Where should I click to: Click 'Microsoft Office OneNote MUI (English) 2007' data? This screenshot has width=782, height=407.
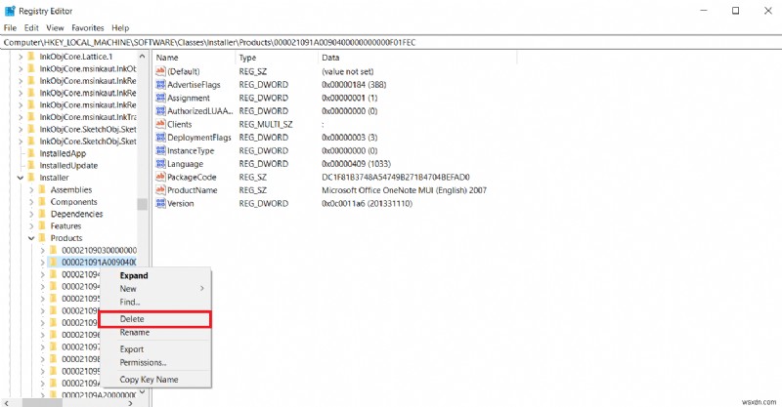[404, 189]
